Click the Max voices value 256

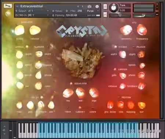pyautogui.click(x=80, y=11)
